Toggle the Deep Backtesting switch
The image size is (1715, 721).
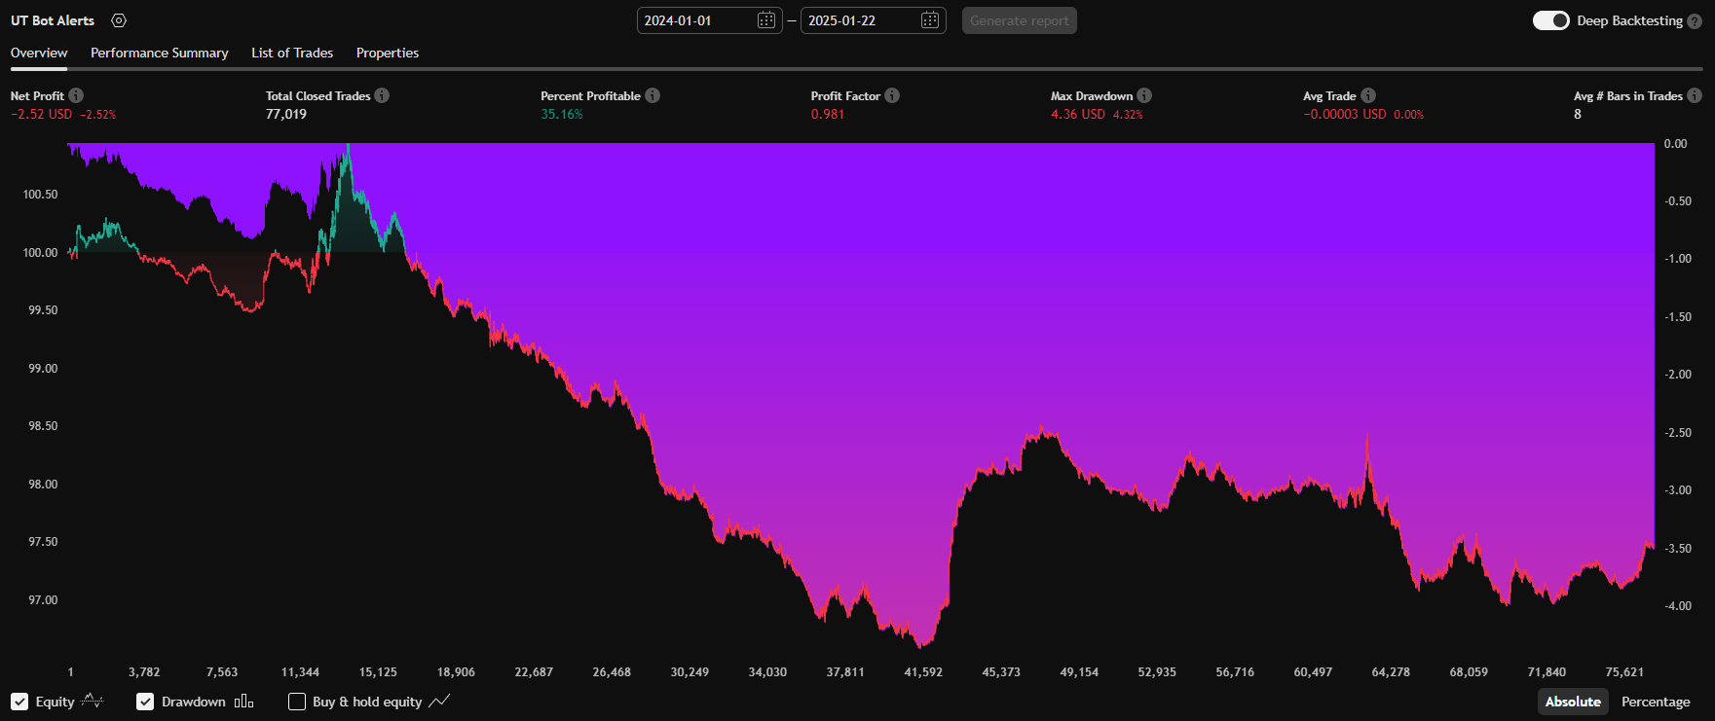(x=1550, y=20)
